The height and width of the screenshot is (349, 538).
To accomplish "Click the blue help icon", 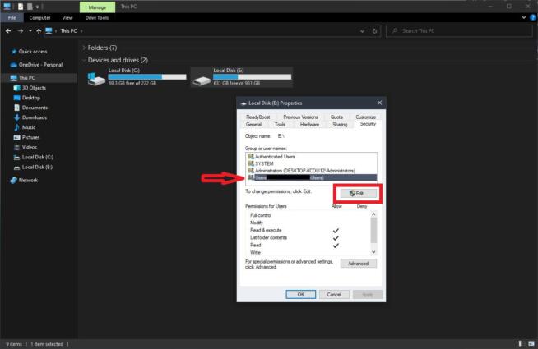I will point(533,17).
